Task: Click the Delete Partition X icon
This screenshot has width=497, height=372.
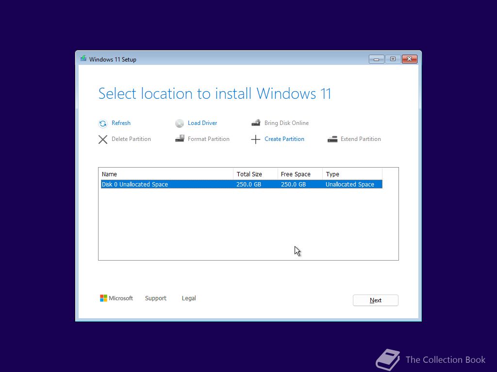Action: 103,139
